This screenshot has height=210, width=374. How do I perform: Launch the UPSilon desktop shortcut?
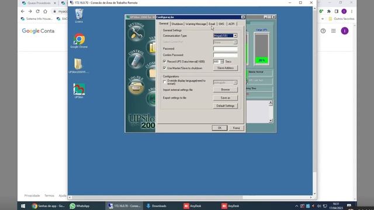tap(79, 91)
